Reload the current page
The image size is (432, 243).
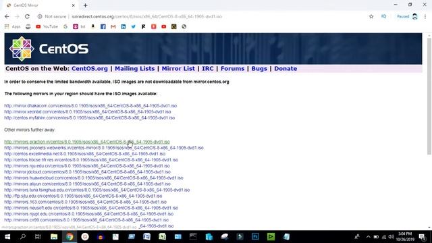(x=27, y=16)
